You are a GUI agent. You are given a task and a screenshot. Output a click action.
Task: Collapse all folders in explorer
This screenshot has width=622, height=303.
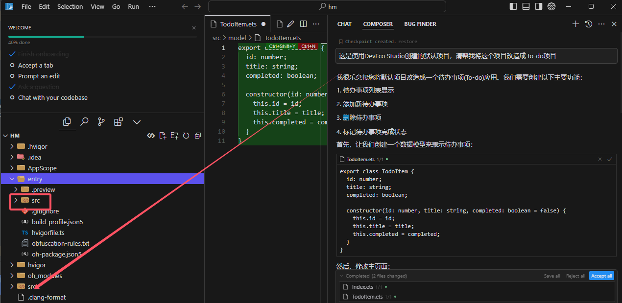coord(198,136)
